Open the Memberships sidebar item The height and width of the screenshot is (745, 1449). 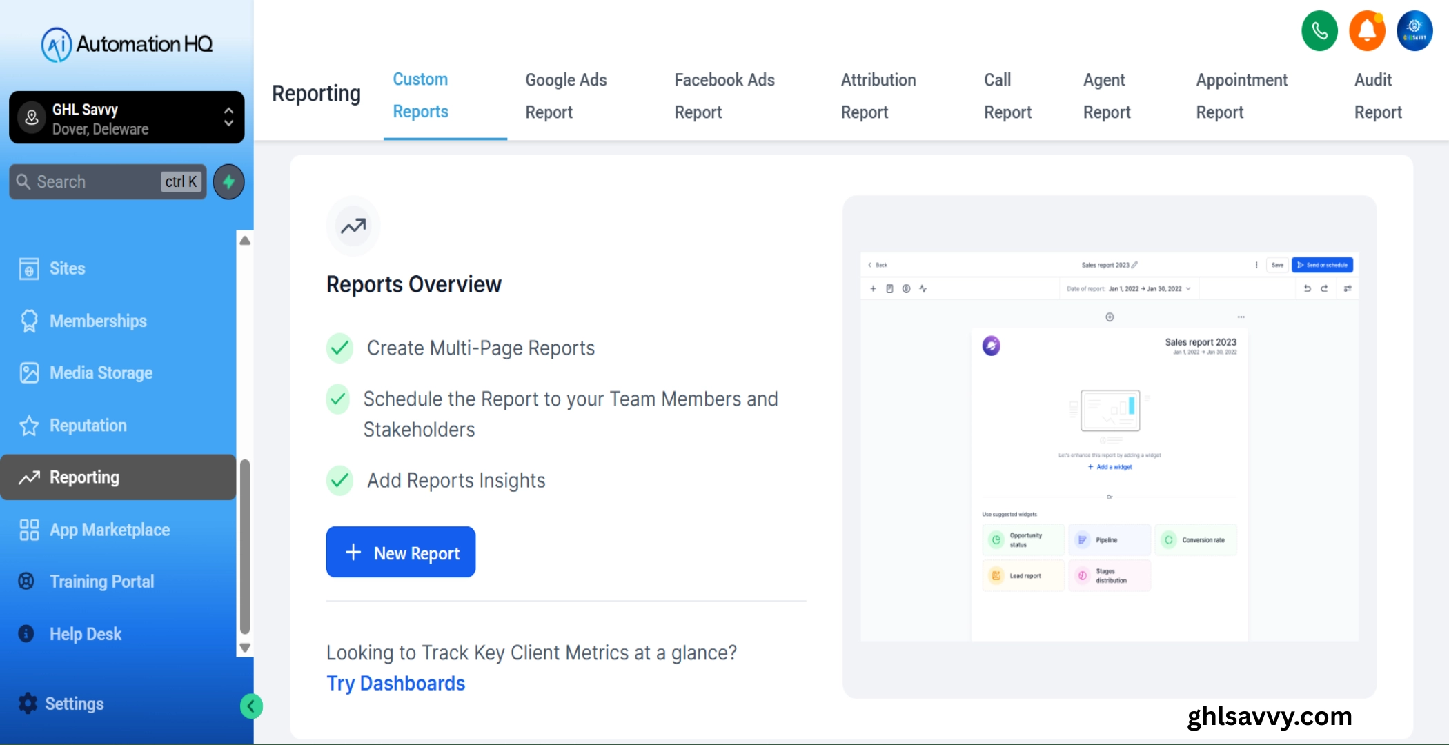coord(97,321)
